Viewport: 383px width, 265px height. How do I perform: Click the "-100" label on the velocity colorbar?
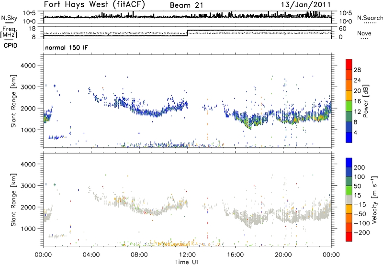click(x=362, y=223)
